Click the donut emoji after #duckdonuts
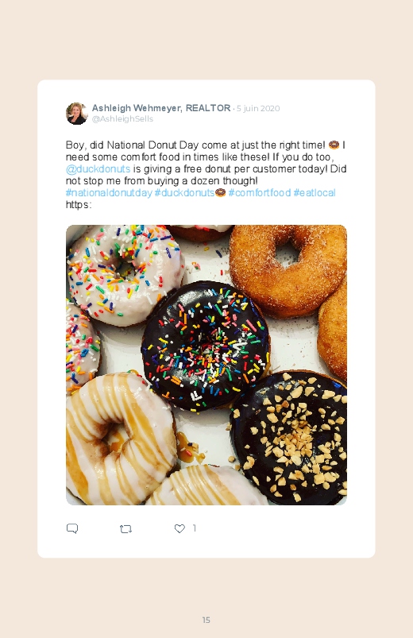This screenshot has width=413, height=638. click(220, 192)
